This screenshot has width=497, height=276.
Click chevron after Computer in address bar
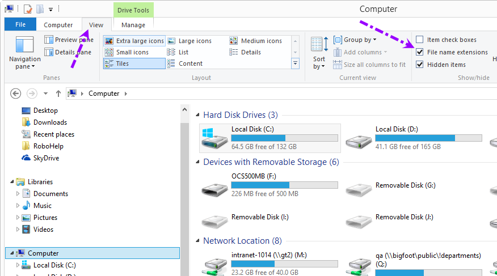126,94
